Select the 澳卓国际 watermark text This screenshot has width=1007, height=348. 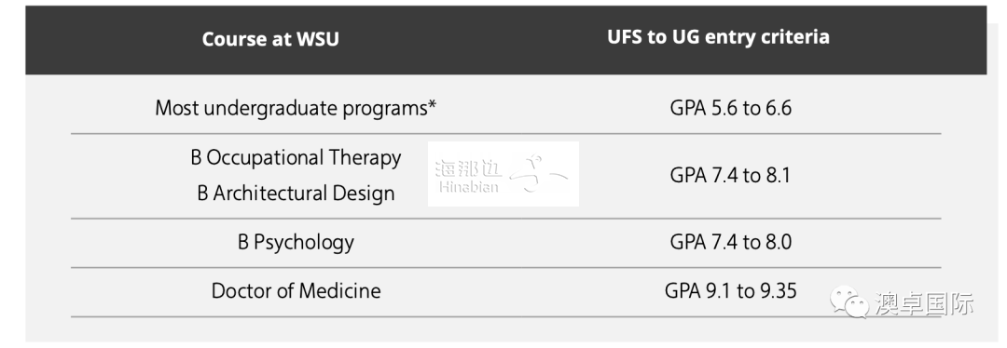coord(924,303)
